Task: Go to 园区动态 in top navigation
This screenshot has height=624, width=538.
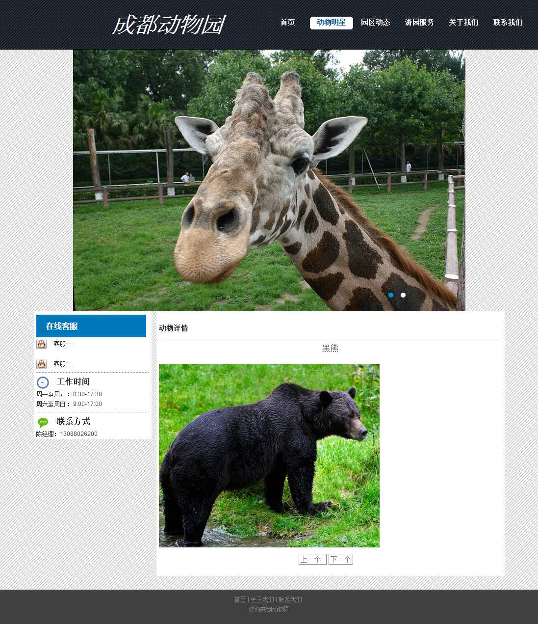Action: [x=375, y=23]
